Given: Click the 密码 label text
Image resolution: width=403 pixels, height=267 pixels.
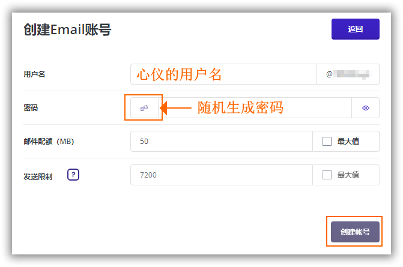Looking at the screenshot, I should (31, 108).
